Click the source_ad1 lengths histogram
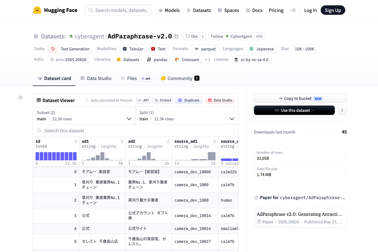Screen dimensions: 378x252 195,156
